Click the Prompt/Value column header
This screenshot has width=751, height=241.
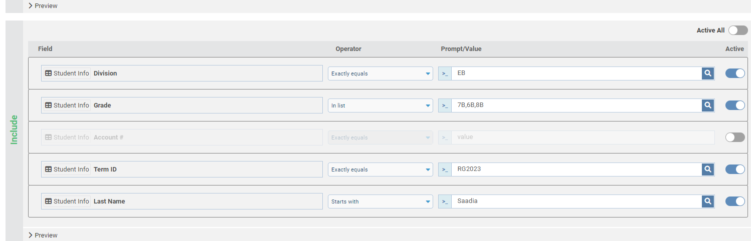(x=461, y=49)
